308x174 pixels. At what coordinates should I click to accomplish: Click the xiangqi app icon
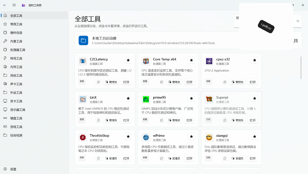tap(209, 137)
